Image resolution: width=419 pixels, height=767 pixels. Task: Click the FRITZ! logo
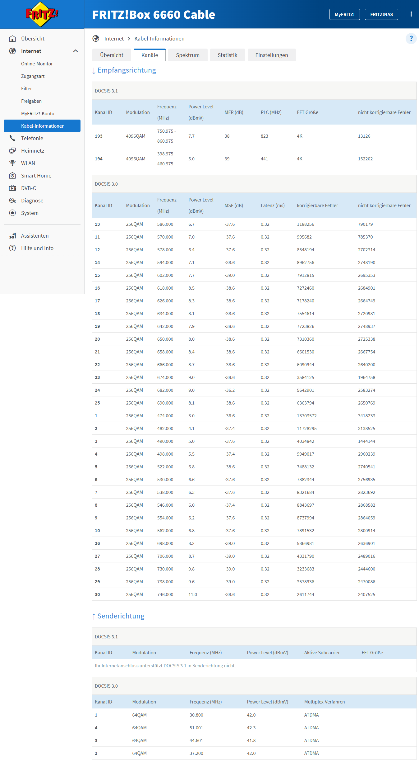(42, 14)
